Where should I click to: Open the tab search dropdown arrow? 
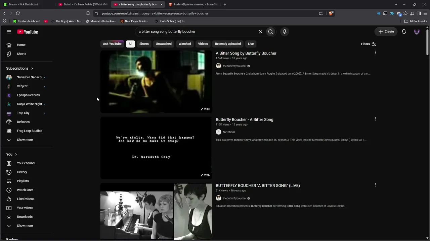(x=396, y=4)
